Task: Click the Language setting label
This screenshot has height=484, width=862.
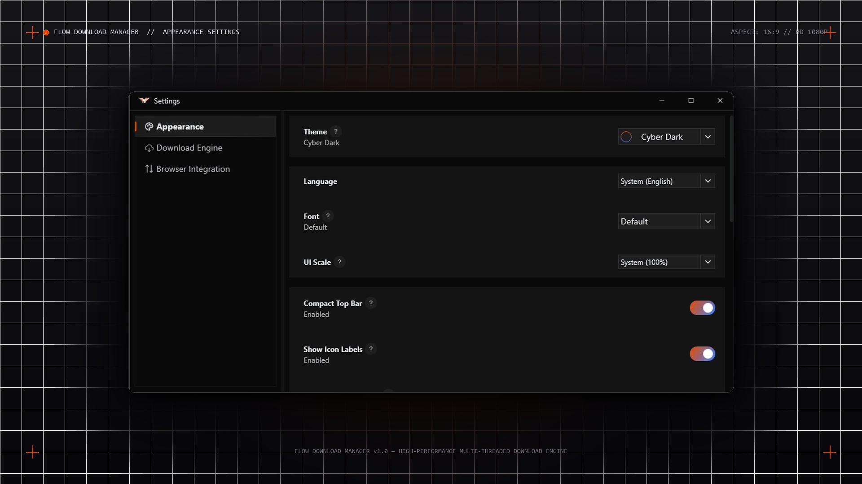Action: coord(320,181)
